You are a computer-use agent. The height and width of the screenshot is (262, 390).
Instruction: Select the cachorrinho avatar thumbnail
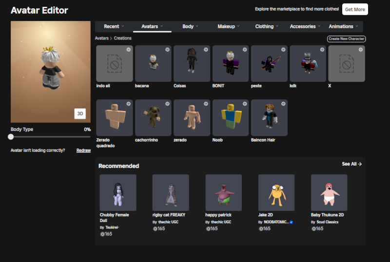153,117
